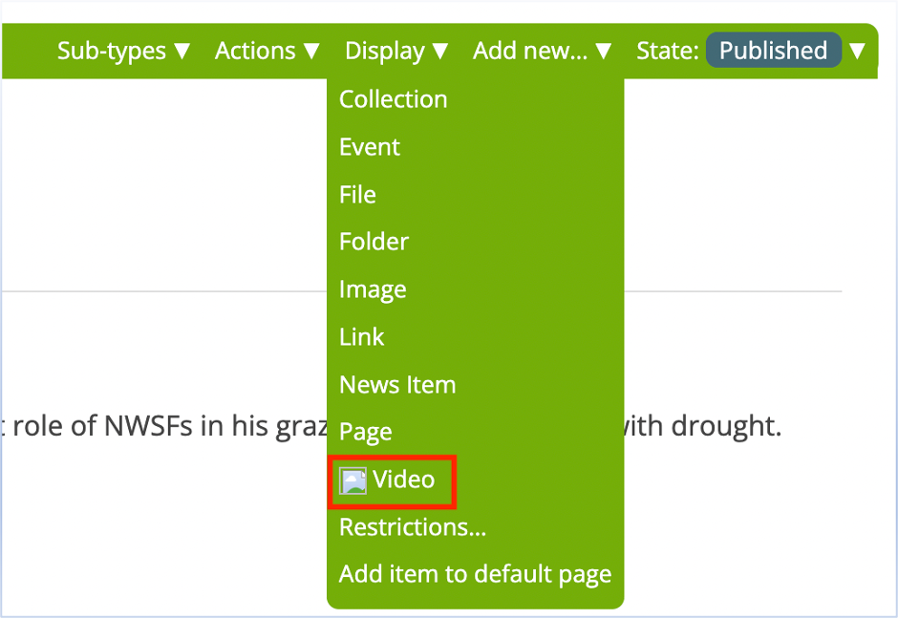Viewport: 898px width, 619px height.
Task: Add a new Link item
Action: coord(361,337)
